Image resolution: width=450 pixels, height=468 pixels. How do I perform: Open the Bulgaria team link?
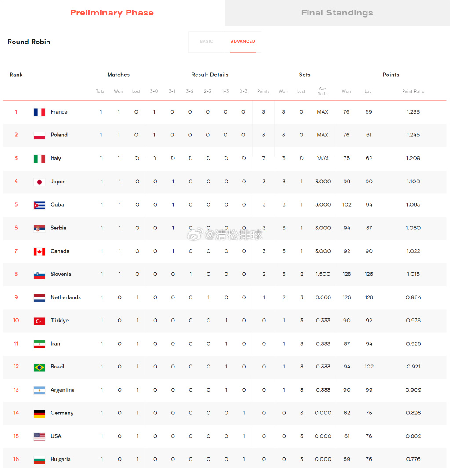pyautogui.click(x=61, y=459)
